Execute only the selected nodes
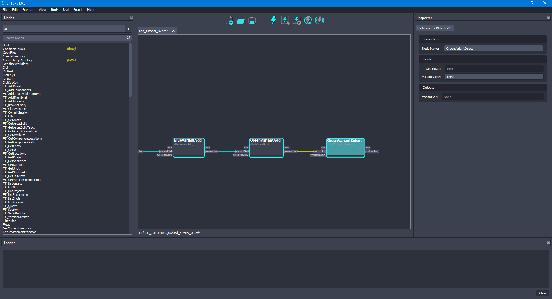Screen dimensions: 552x299 point(285,20)
